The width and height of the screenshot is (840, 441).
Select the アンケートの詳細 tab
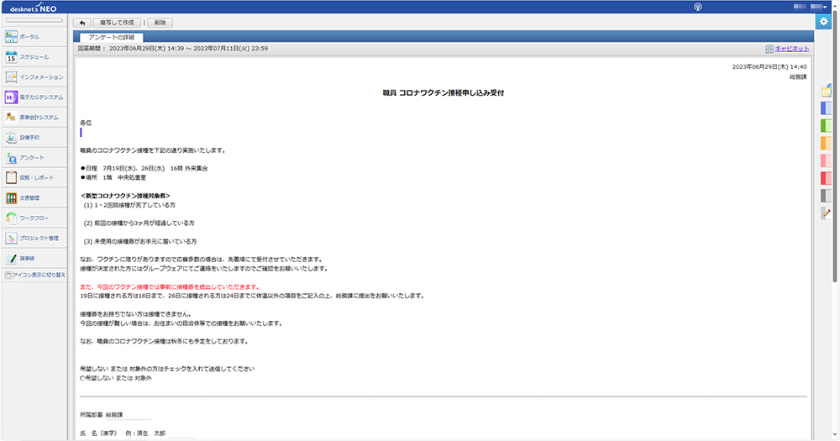pyautogui.click(x=112, y=38)
